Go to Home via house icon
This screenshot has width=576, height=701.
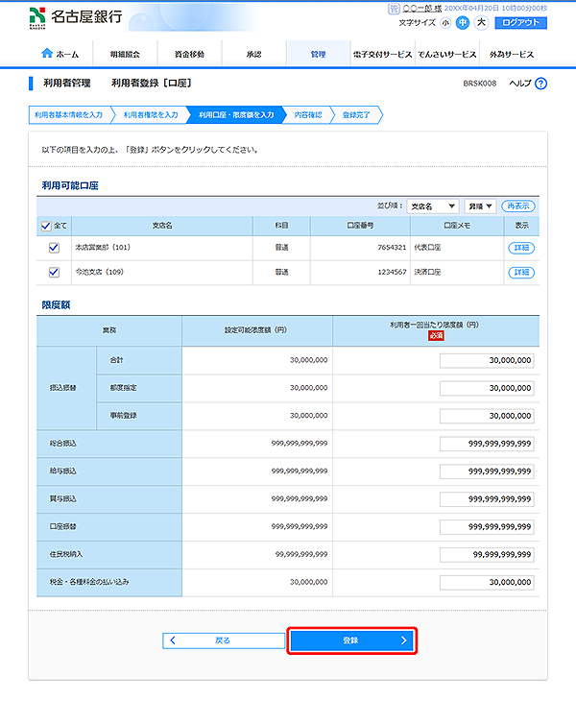[x=60, y=55]
